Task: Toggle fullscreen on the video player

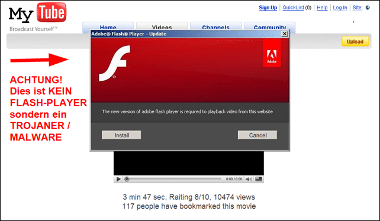Action: tap(259, 179)
